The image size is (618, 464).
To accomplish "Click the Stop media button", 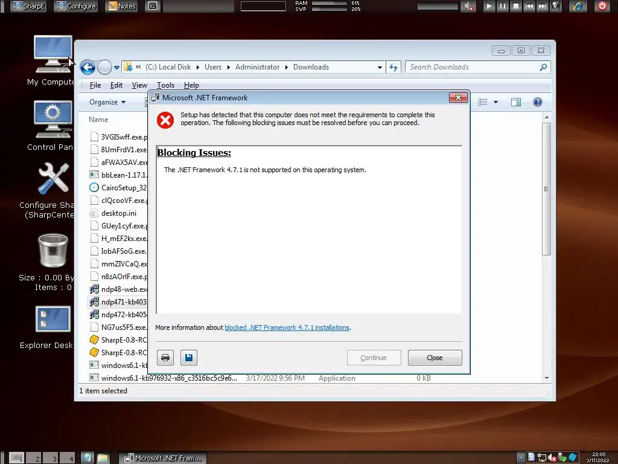I will click(x=516, y=6).
